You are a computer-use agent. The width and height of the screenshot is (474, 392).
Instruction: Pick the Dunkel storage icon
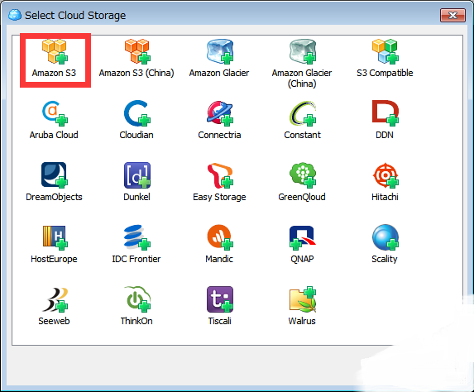pos(137,175)
